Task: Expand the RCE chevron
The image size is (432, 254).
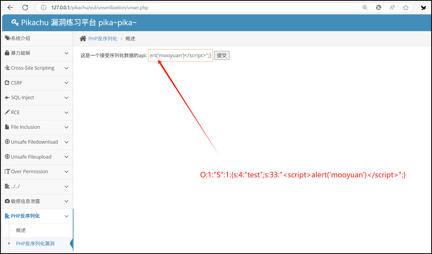Action: coord(66,112)
